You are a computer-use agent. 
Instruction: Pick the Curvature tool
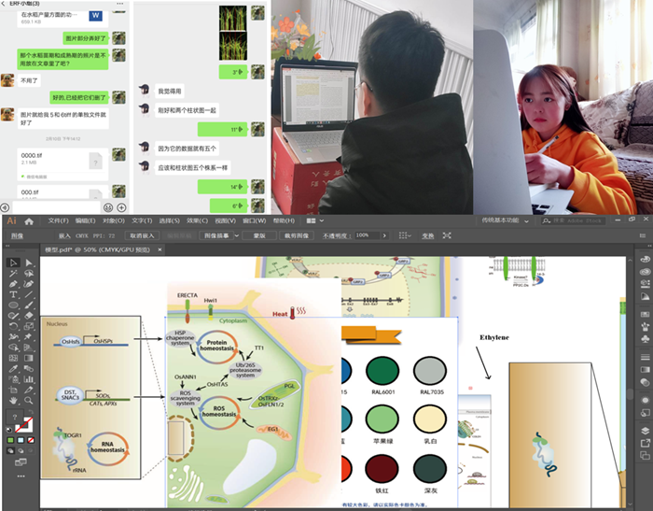point(29,284)
